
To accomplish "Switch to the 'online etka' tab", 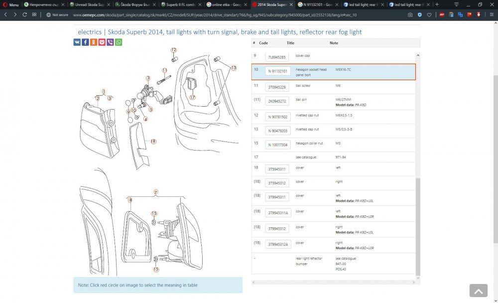I will click(227, 4).
